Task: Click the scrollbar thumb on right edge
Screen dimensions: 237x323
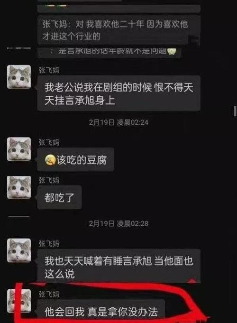Action: 235,111
